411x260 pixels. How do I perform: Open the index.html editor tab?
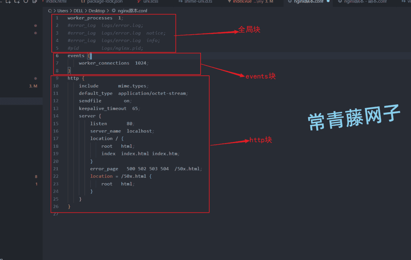click(56, 2)
